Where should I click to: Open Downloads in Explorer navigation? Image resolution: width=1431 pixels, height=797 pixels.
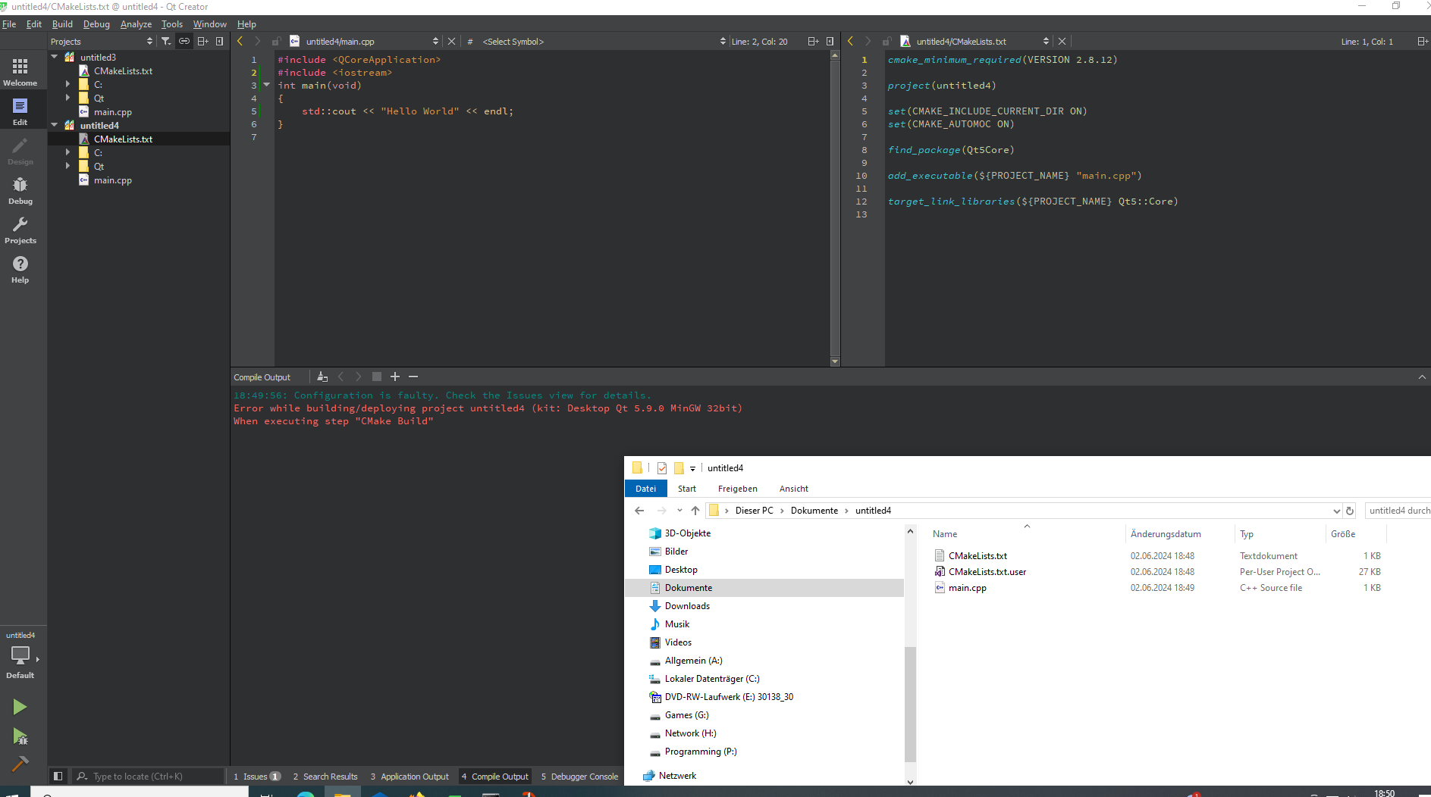pyautogui.click(x=687, y=606)
